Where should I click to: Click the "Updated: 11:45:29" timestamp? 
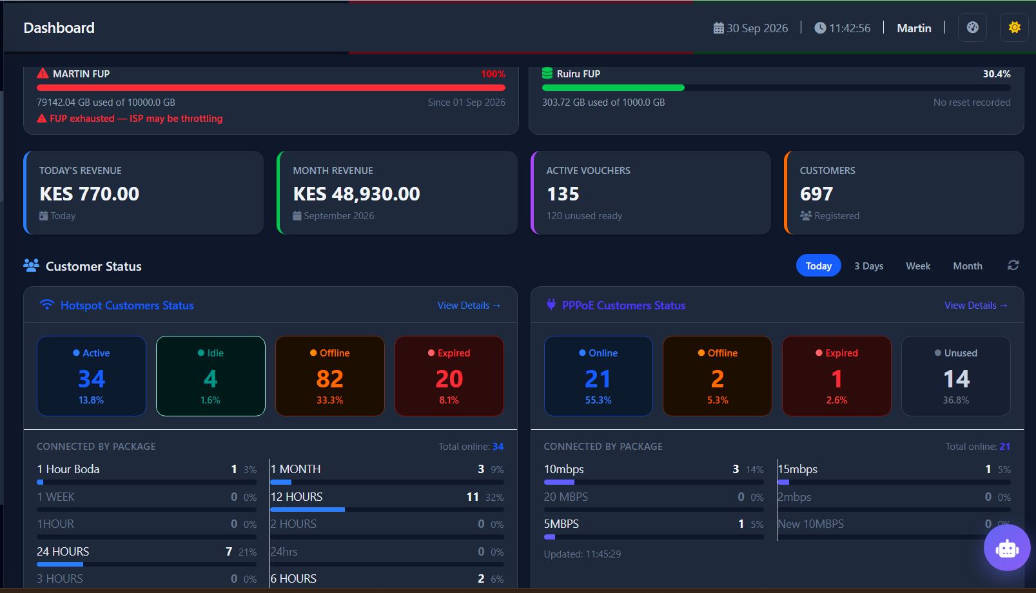pos(582,554)
